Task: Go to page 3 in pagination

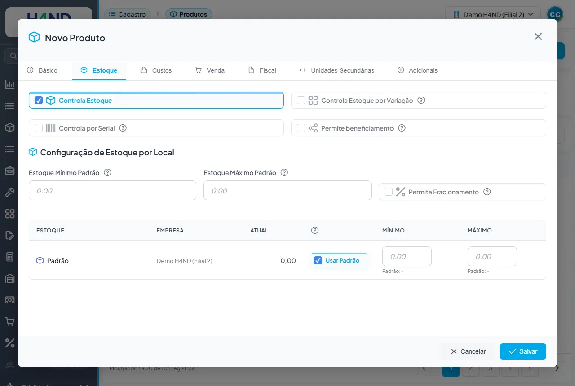Action: tap(491, 368)
